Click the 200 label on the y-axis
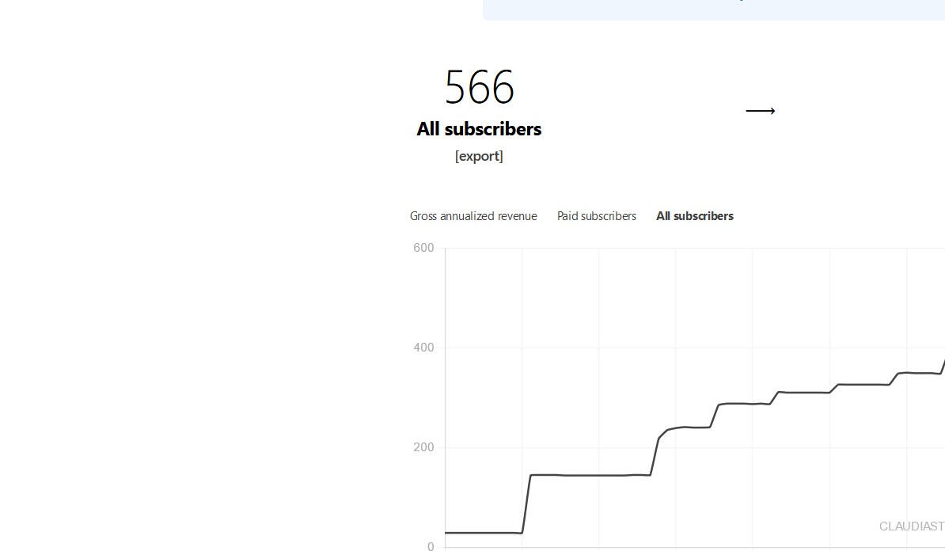 pos(423,447)
